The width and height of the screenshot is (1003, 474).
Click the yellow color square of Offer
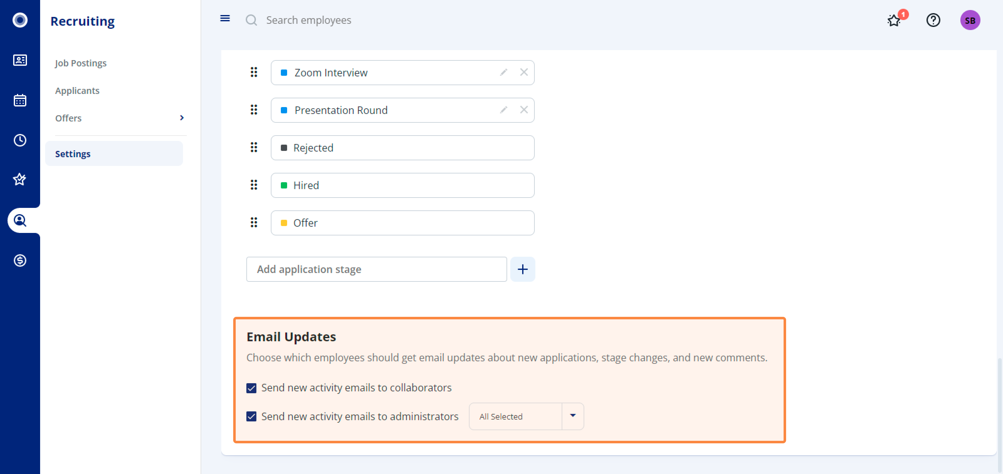coord(284,223)
